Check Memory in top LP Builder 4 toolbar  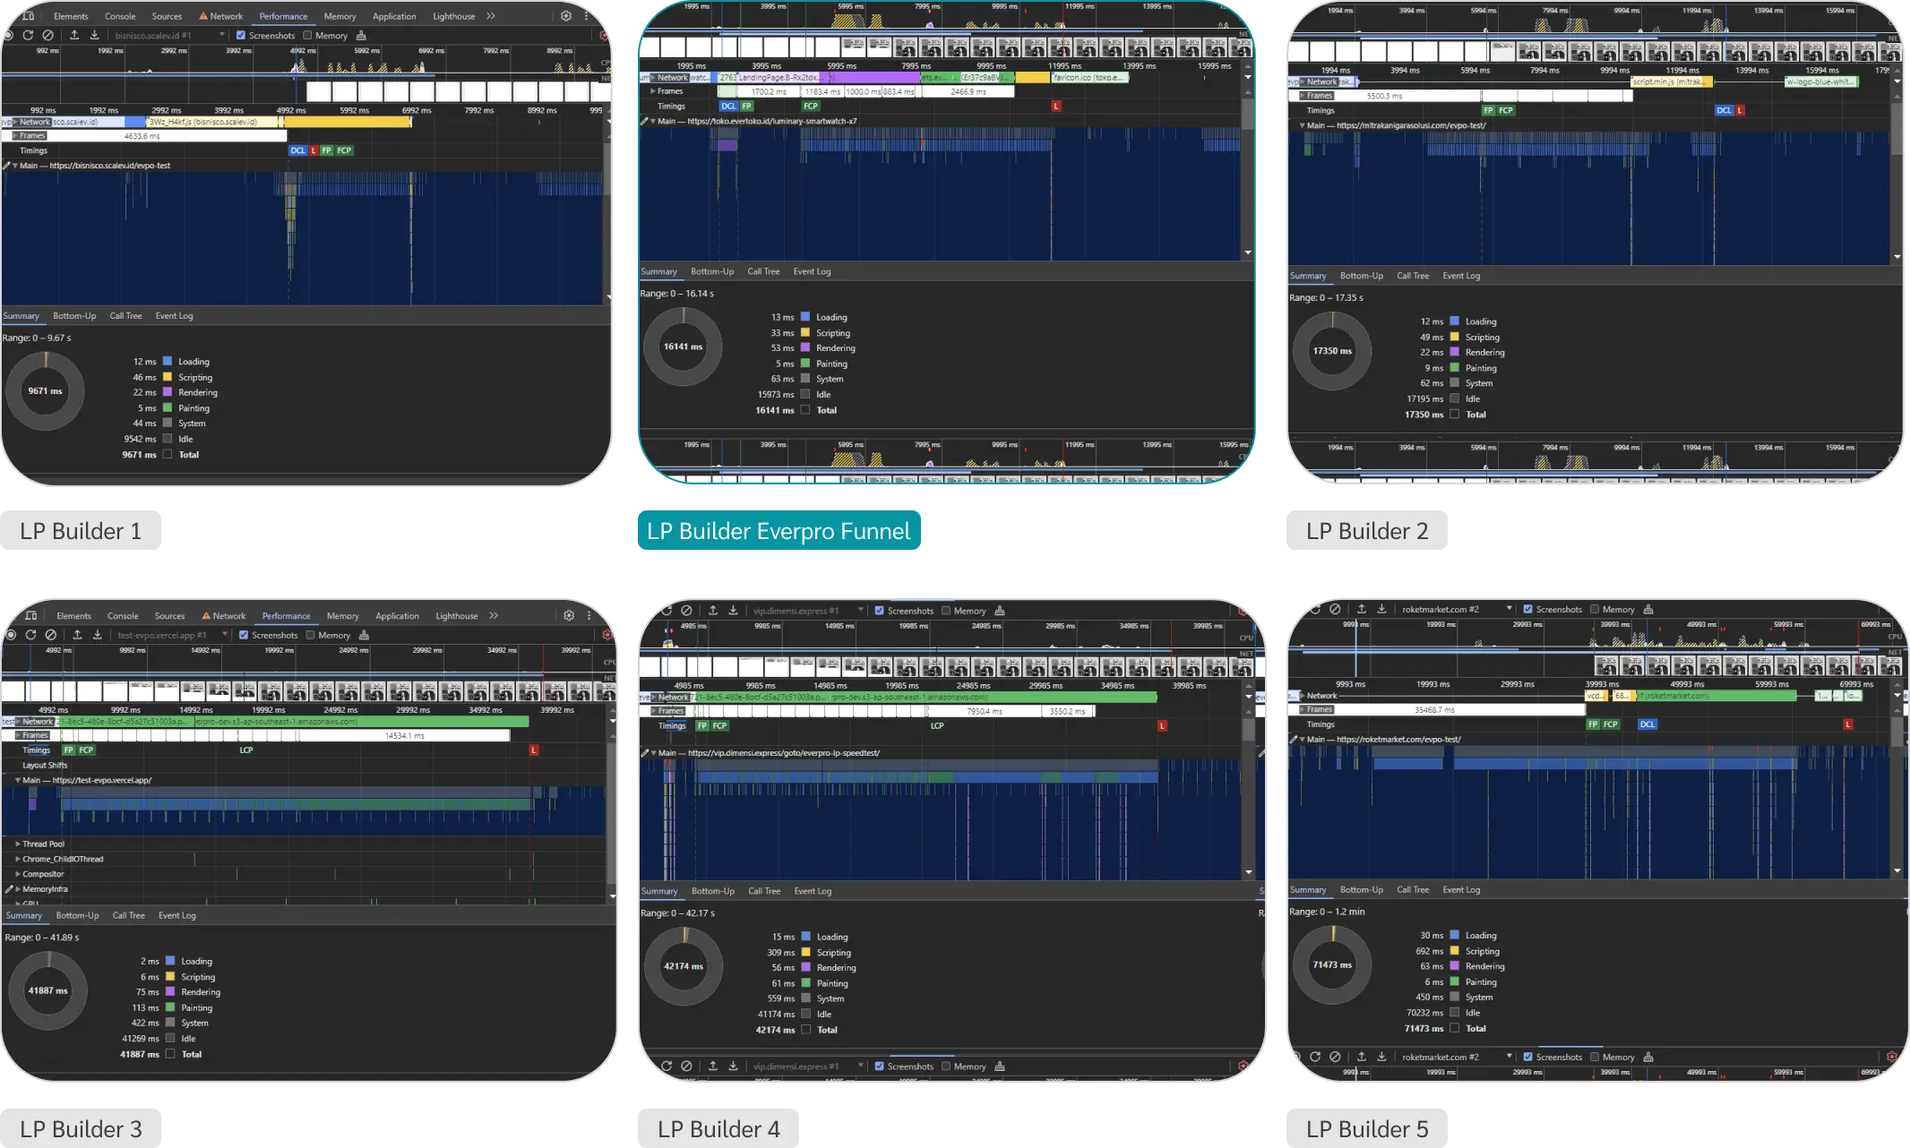pyautogui.click(x=946, y=611)
